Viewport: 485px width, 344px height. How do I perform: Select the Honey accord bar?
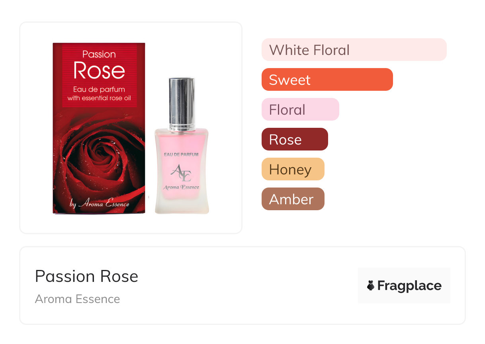tap(293, 169)
